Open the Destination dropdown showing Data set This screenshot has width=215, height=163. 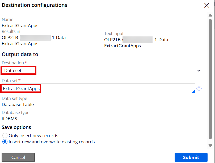[102, 70]
